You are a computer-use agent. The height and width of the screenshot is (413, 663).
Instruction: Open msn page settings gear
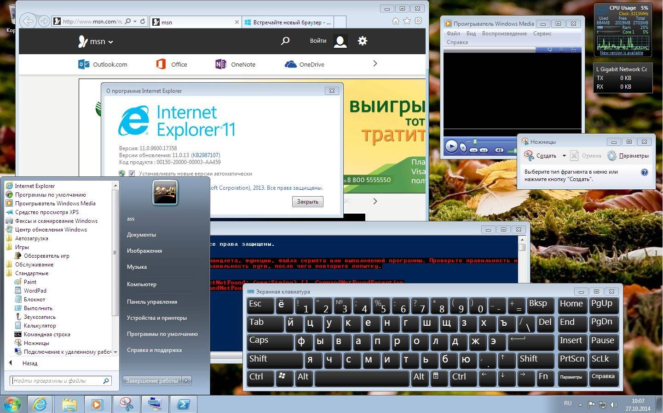363,41
